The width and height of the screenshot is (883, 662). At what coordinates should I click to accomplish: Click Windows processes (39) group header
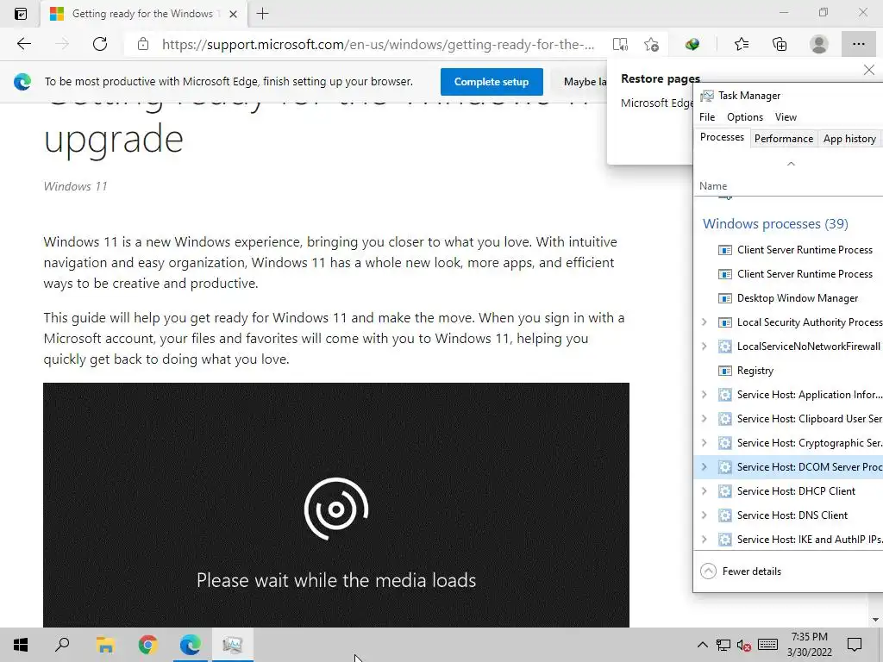[775, 223]
